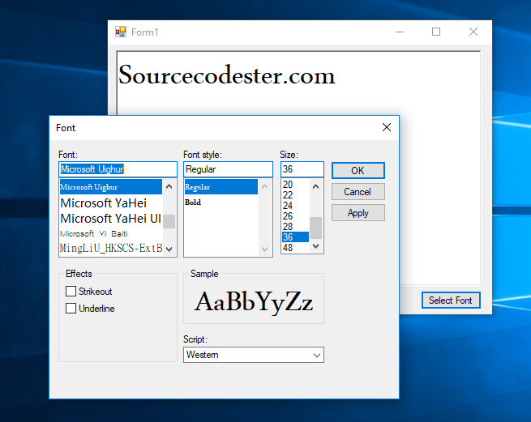Close the Font dialog with X button
The height and width of the screenshot is (422, 531).
coord(387,127)
